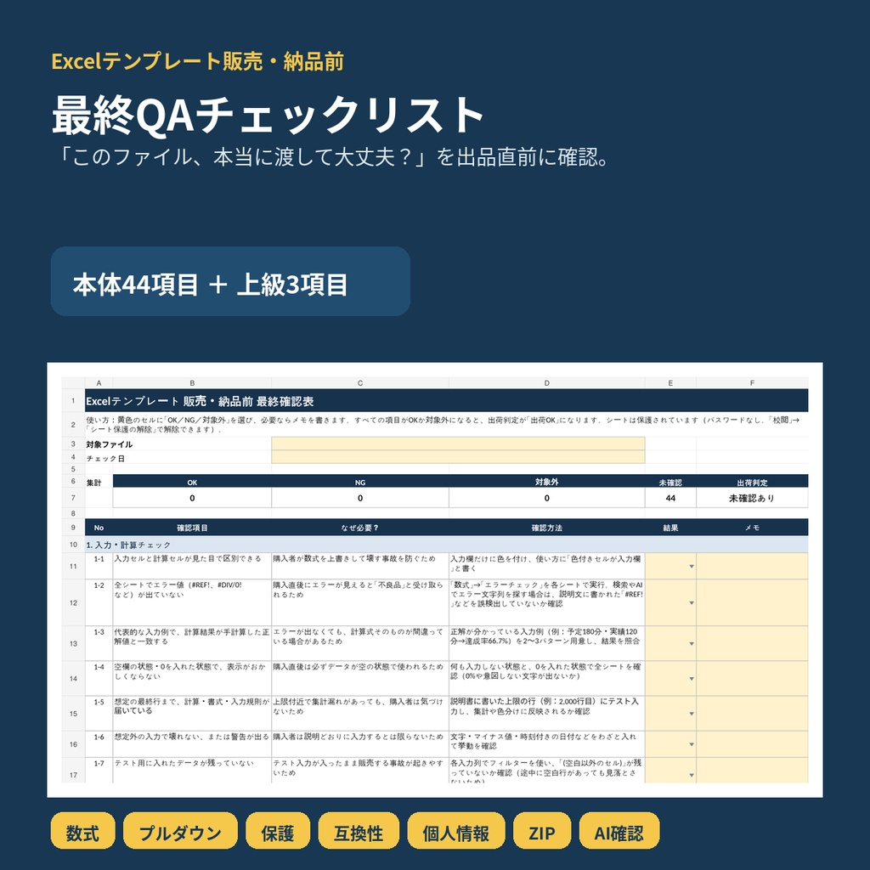Select column C header
The width and height of the screenshot is (870, 870).
360,383
